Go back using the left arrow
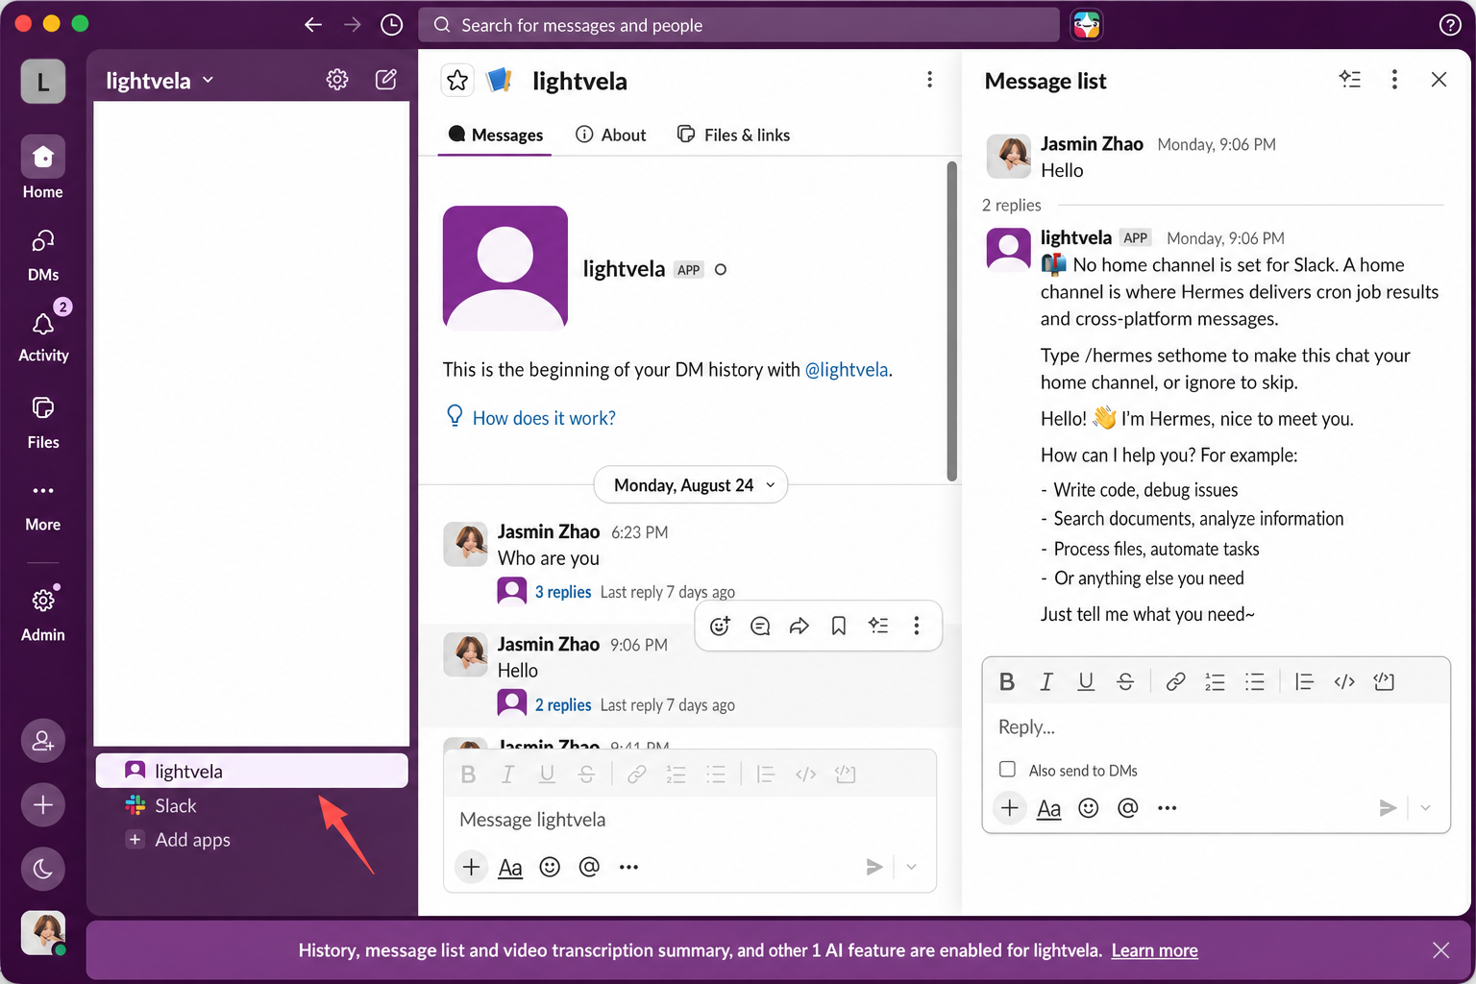This screenshot has height=984, width=1476. 313,25
